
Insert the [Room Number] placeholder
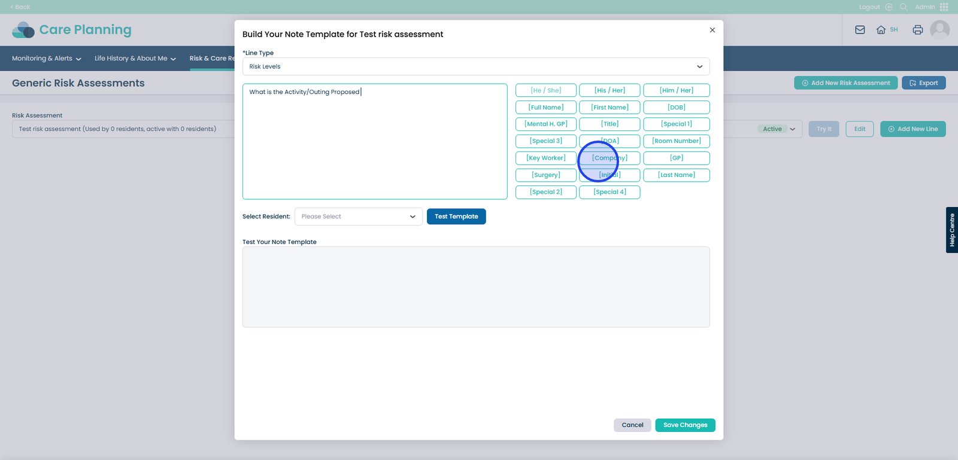pyautogui.click(x=677, y=141)
